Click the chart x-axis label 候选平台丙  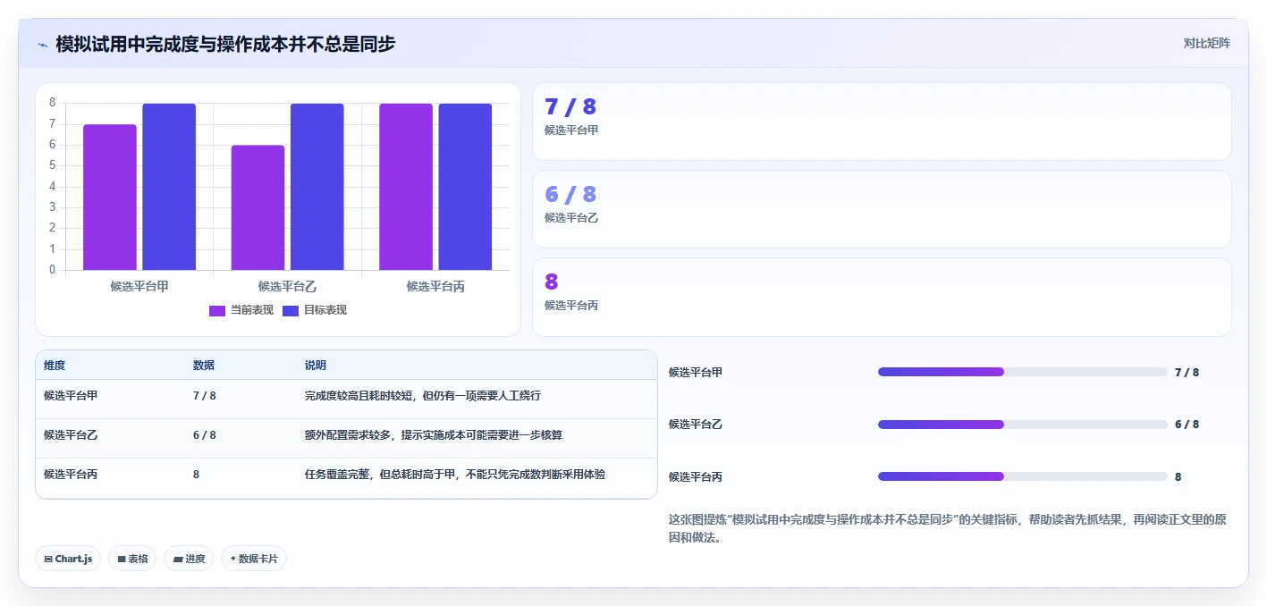pos(435,287)
